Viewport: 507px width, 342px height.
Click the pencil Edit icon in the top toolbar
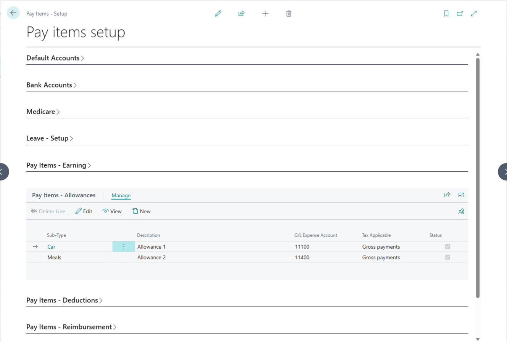218,13
